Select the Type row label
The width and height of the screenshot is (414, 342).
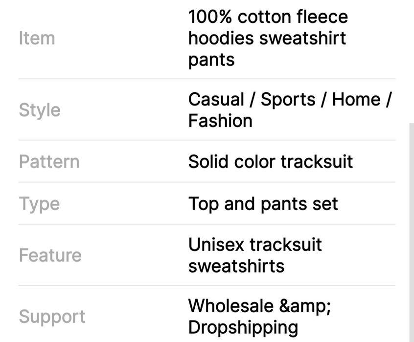39,204
